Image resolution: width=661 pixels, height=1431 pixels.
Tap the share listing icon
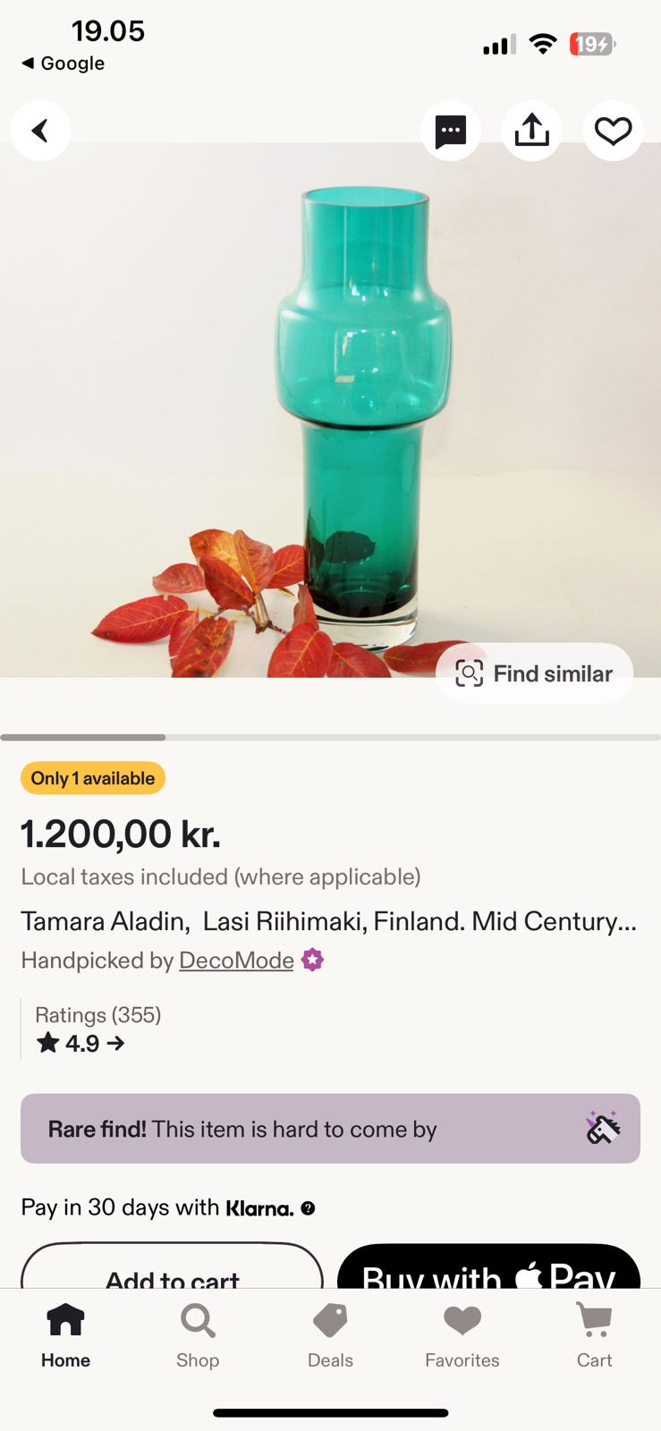point(531,131)
